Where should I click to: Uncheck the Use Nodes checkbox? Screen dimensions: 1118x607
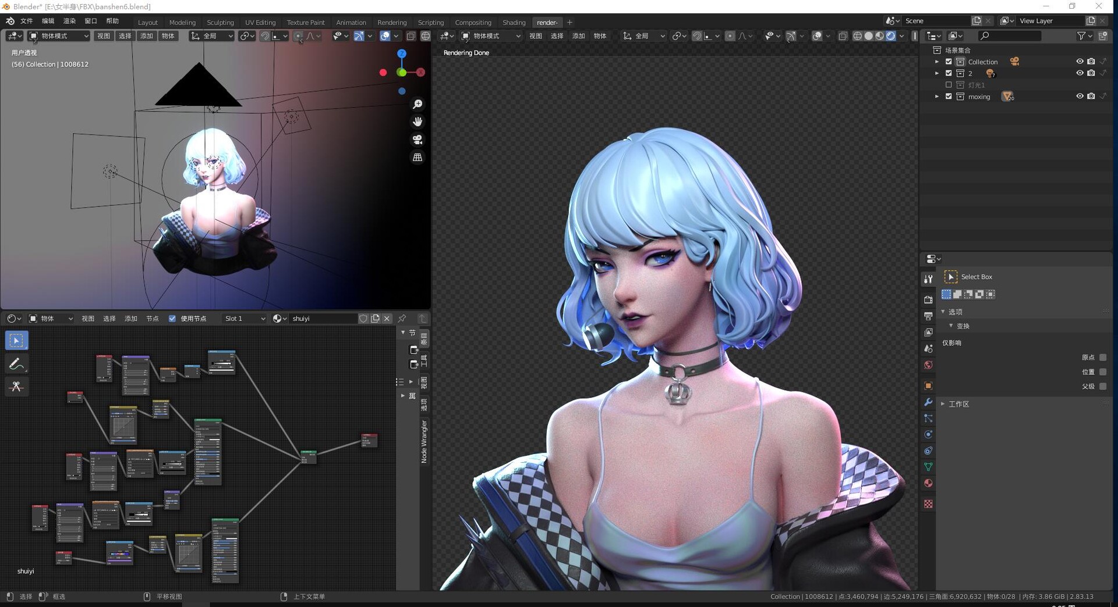pos(172,319)
